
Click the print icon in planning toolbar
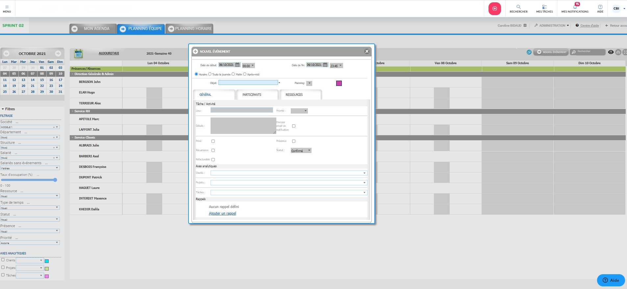tap(618, 52)
